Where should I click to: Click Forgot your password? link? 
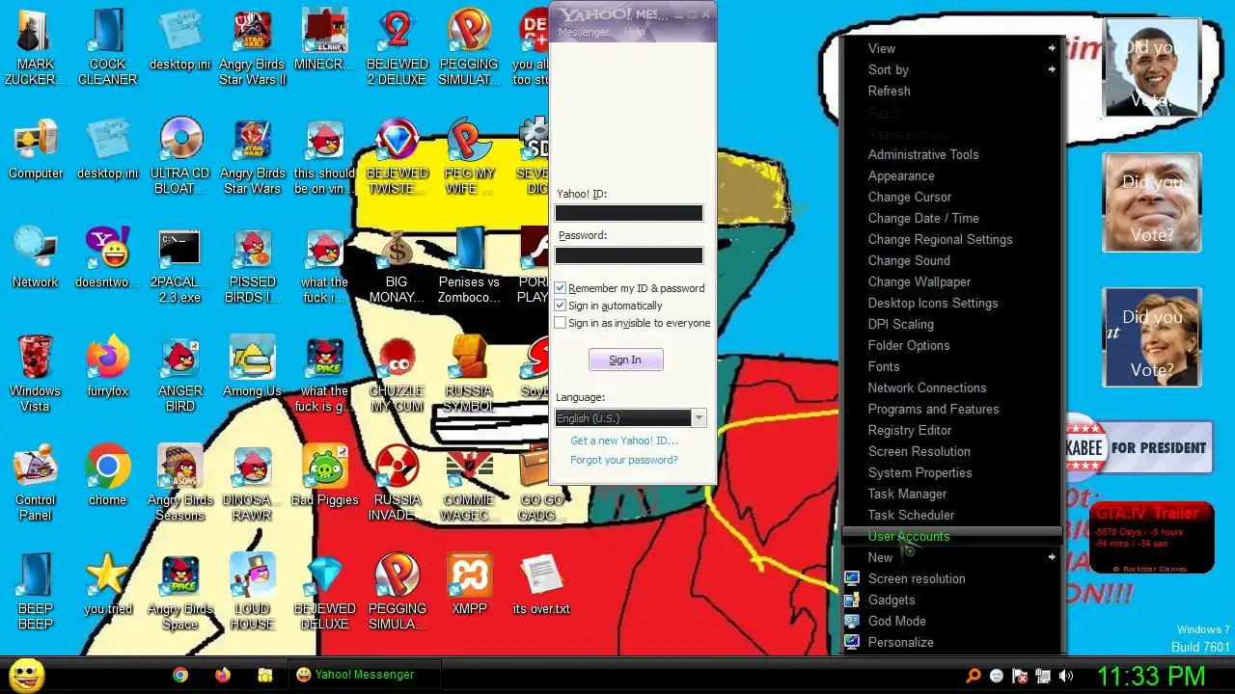(623, 460)
